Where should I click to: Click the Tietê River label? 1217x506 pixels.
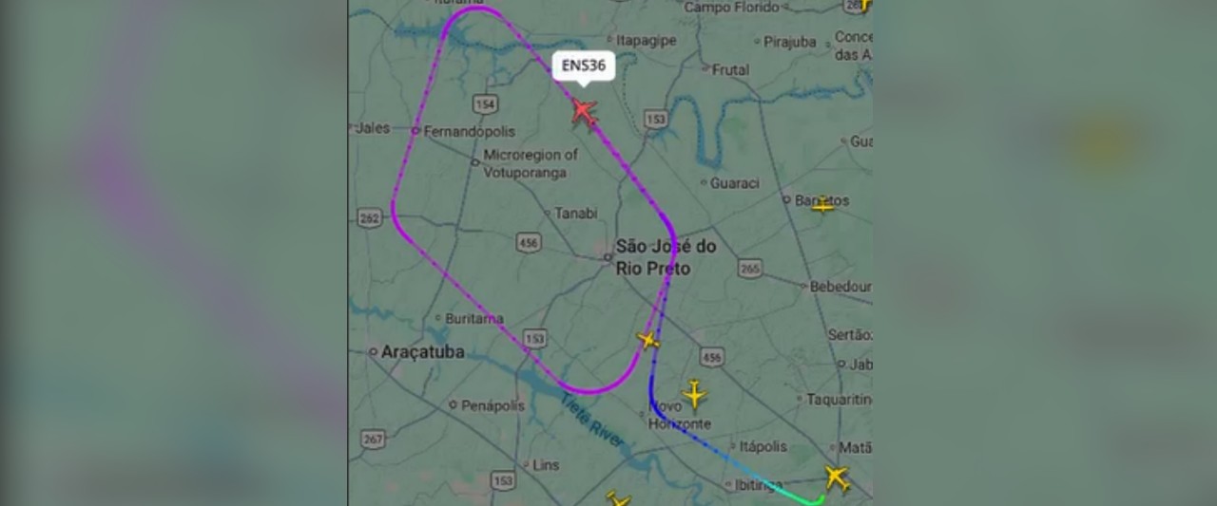(593, 421)
